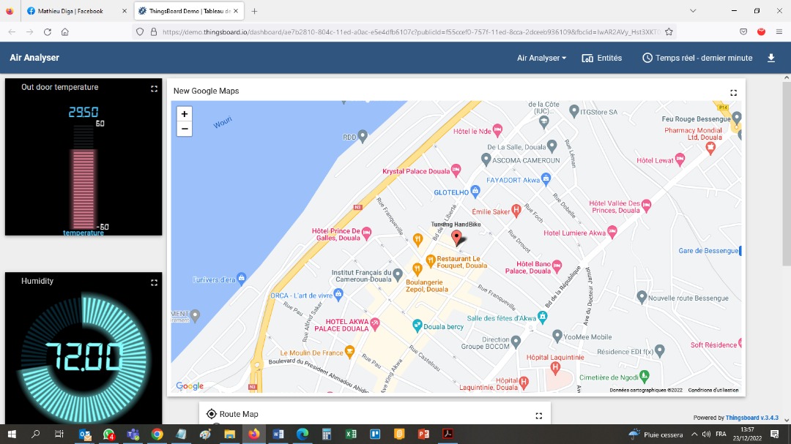Close the Facebook browser tab
This screenshot has width=791, height=444.
pos(125,11)
